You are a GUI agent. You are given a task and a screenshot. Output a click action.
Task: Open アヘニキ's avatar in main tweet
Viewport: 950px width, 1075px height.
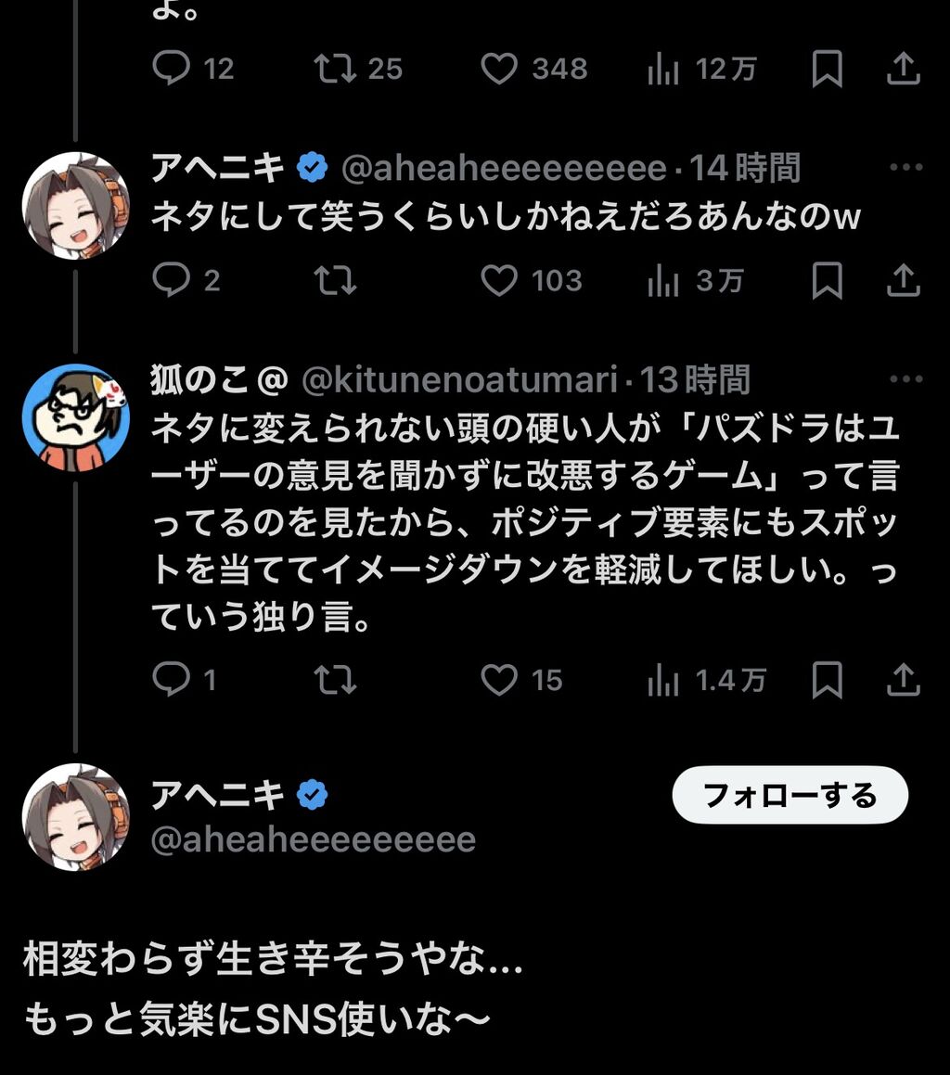tap(75, 817)
